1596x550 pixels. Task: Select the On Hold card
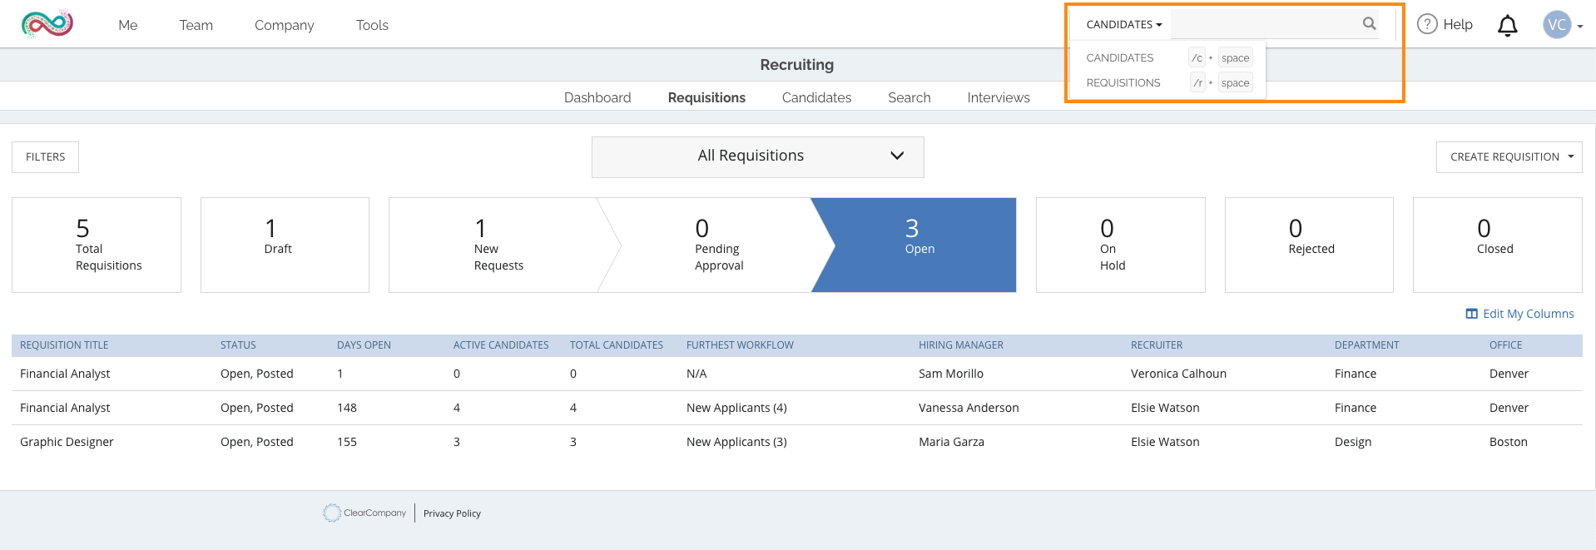[x=1120, y=245]
